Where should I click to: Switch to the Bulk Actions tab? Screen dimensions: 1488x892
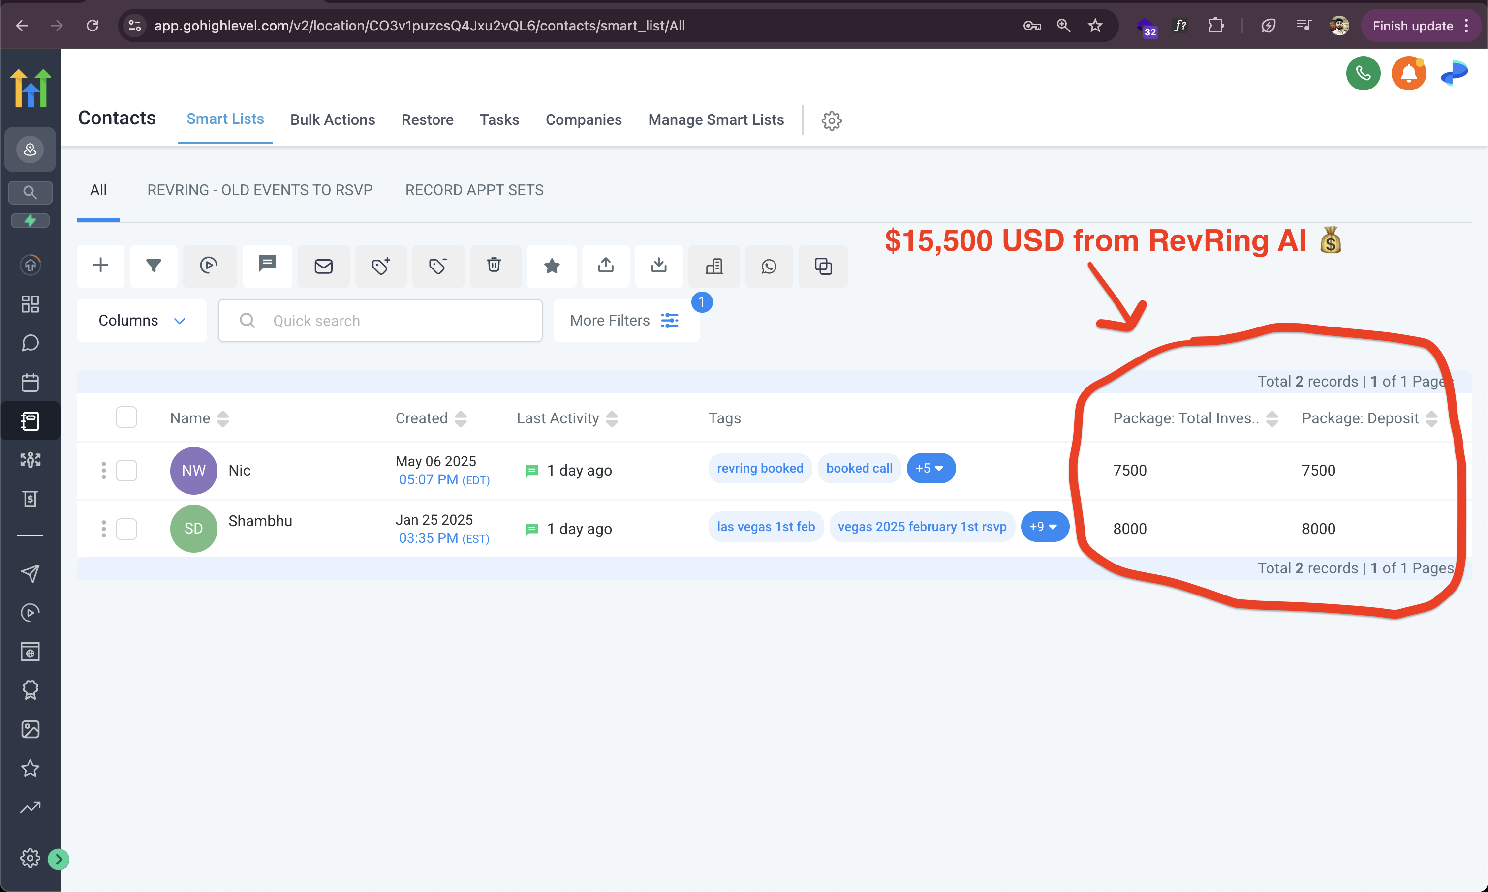[x=333, y=119]
